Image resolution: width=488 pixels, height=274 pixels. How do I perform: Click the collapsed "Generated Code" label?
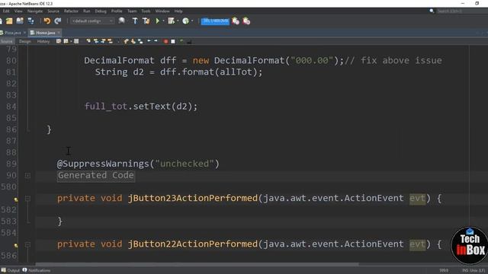click(x=96, y=176)
